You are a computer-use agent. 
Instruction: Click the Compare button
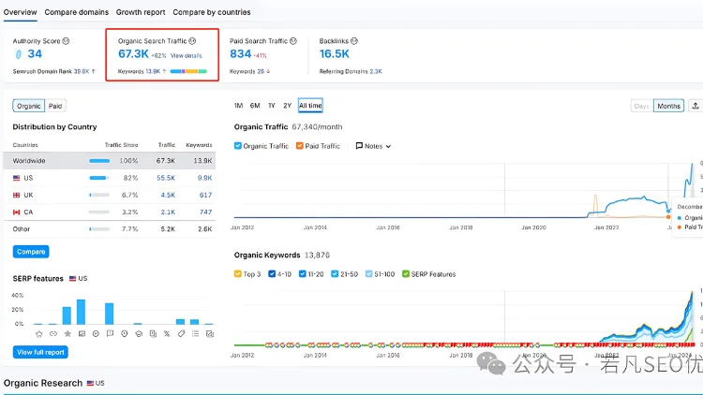(x=31, y=252)
